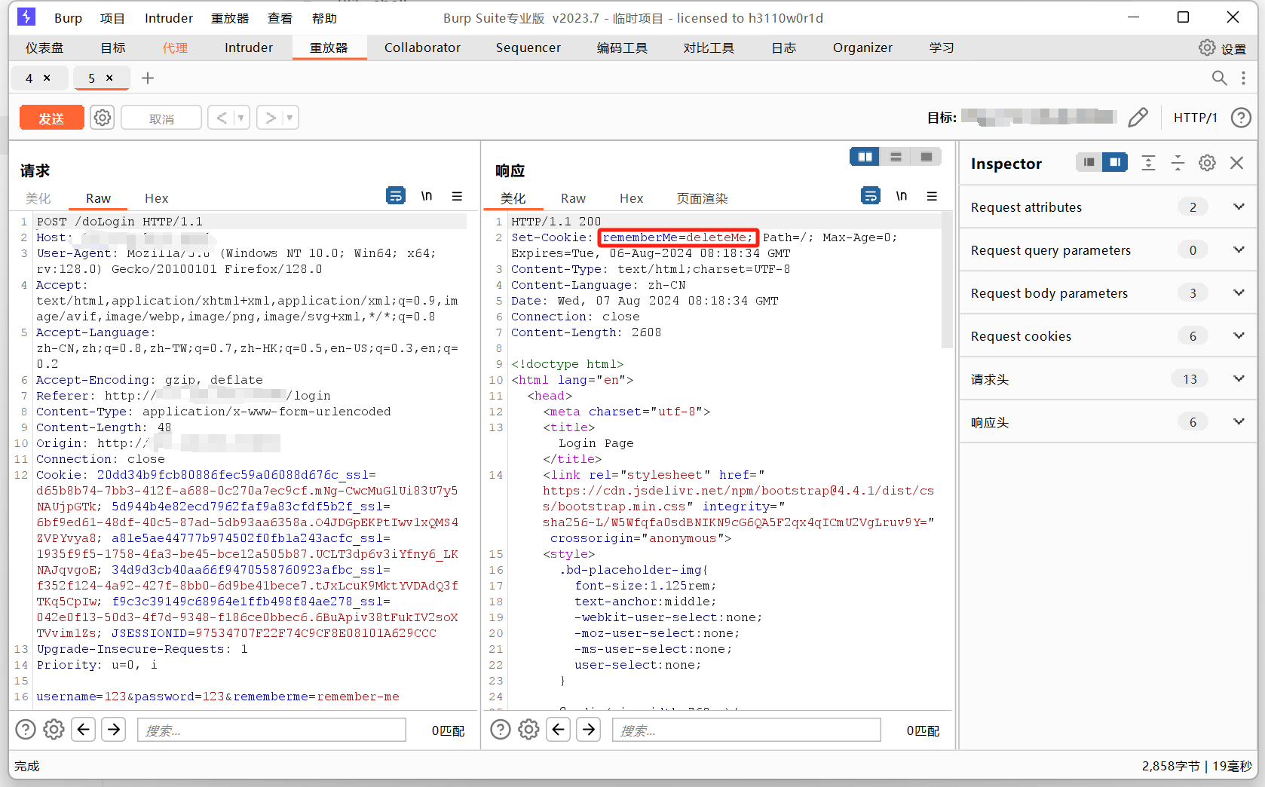Select response 页面渲染 render tab

pyautogui.click(x=702, y=198)
